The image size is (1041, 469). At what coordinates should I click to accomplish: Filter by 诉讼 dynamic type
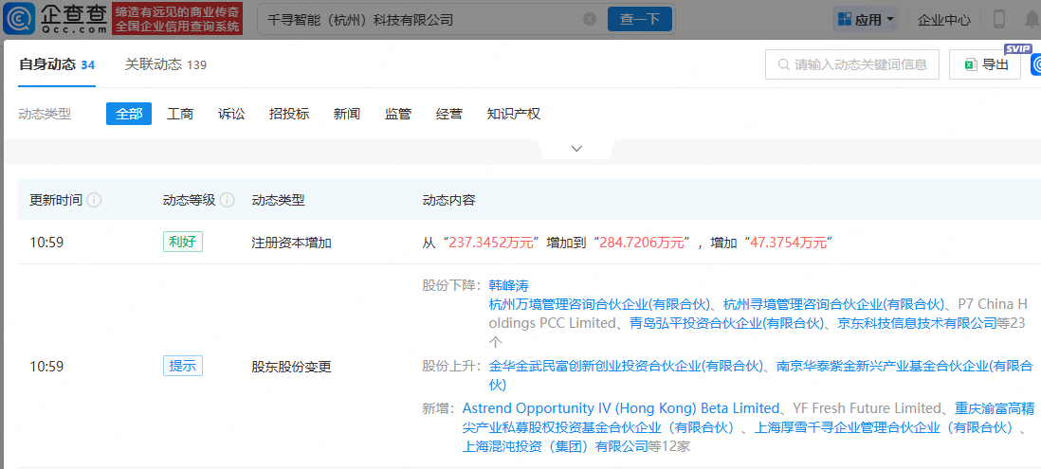click(x=231, y=114)
